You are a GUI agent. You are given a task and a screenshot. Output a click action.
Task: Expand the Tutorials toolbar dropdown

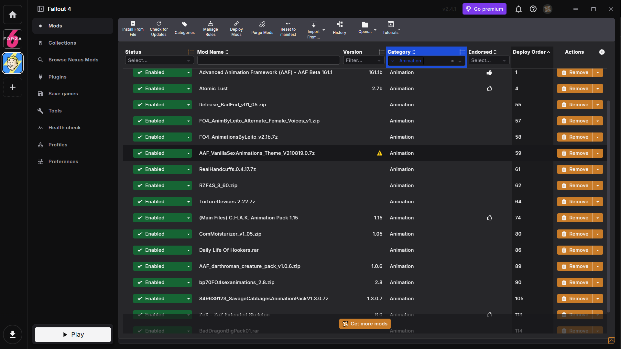click(399, 29)
